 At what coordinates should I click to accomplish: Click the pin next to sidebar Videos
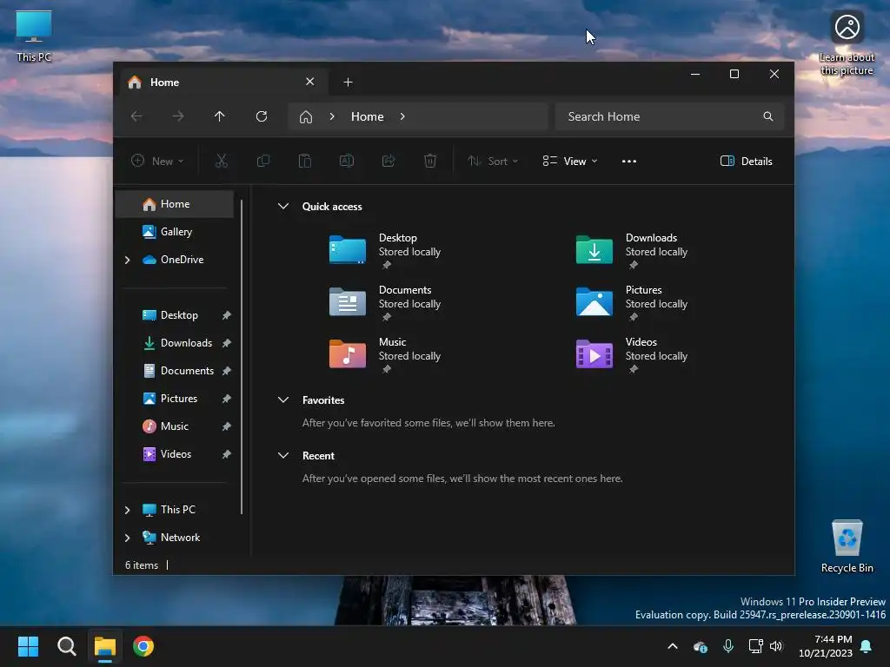coord(227,454)
